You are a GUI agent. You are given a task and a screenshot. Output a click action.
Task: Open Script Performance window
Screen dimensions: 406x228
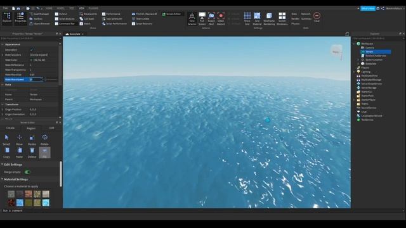pyautogui.click(x=114, y=23)
